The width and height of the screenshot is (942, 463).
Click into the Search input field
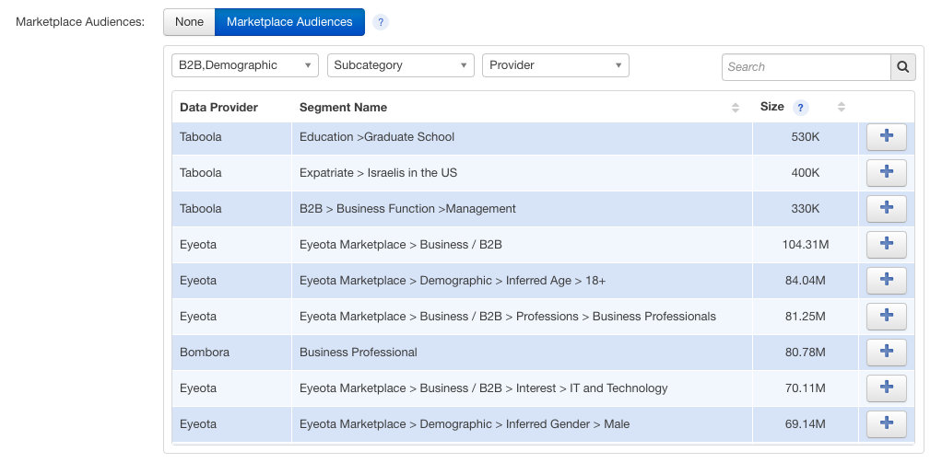pyautogui.click(x=806, y=67)
